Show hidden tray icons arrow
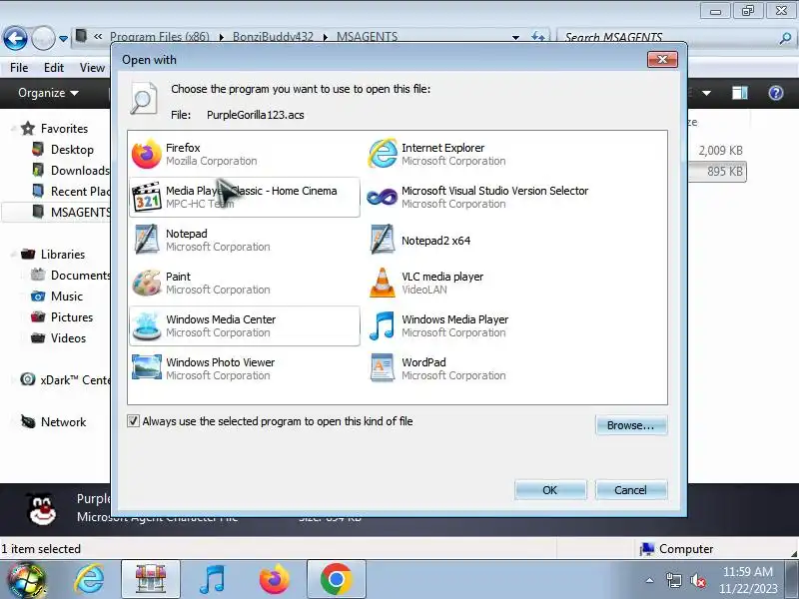 click(650, 580)
